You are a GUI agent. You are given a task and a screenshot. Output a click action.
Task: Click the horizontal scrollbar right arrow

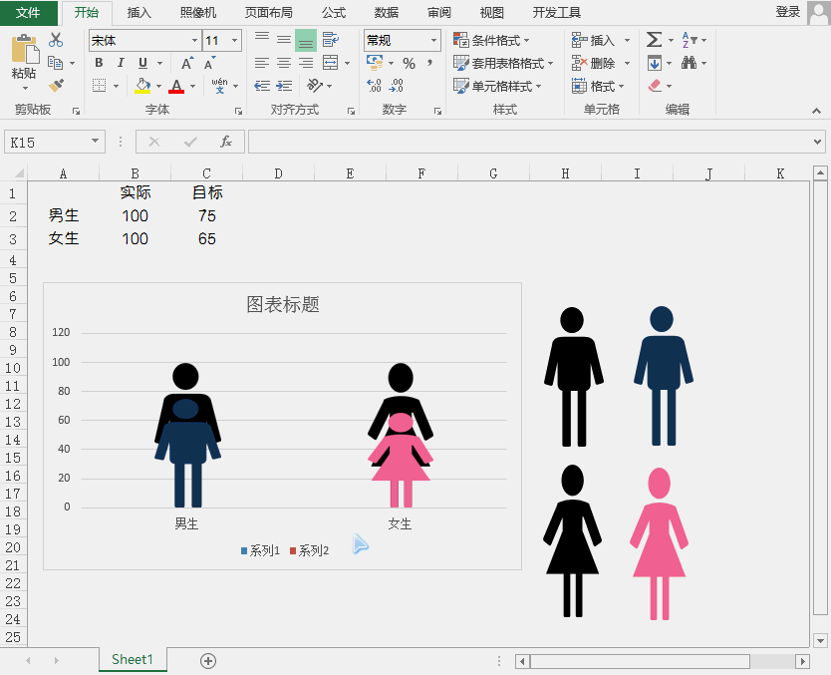pyautogui.click(x=802, y=661)
